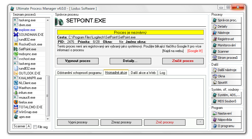Click Registrovat sidebar button
Screen dimensions: 252x139
coord(226,39)
